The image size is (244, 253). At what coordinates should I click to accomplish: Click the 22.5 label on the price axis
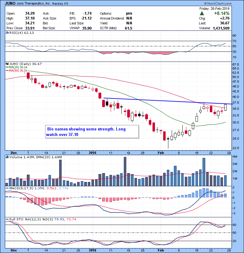tap(235, 148)
